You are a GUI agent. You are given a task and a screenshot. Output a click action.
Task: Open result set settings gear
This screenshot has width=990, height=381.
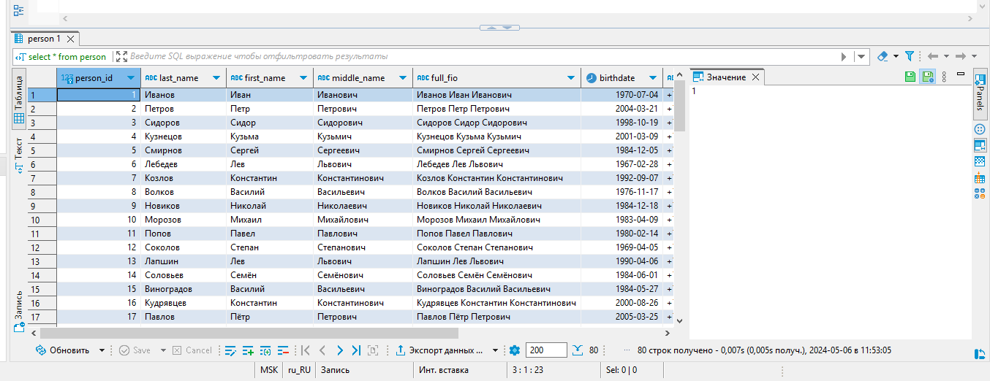pyautogui.click(x=514, y=350)
